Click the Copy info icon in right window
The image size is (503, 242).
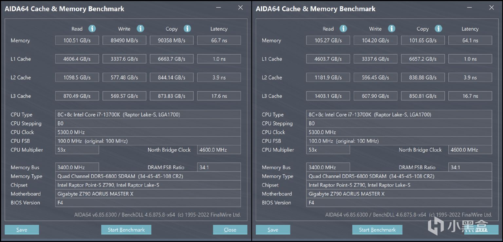tap(438, 28)
